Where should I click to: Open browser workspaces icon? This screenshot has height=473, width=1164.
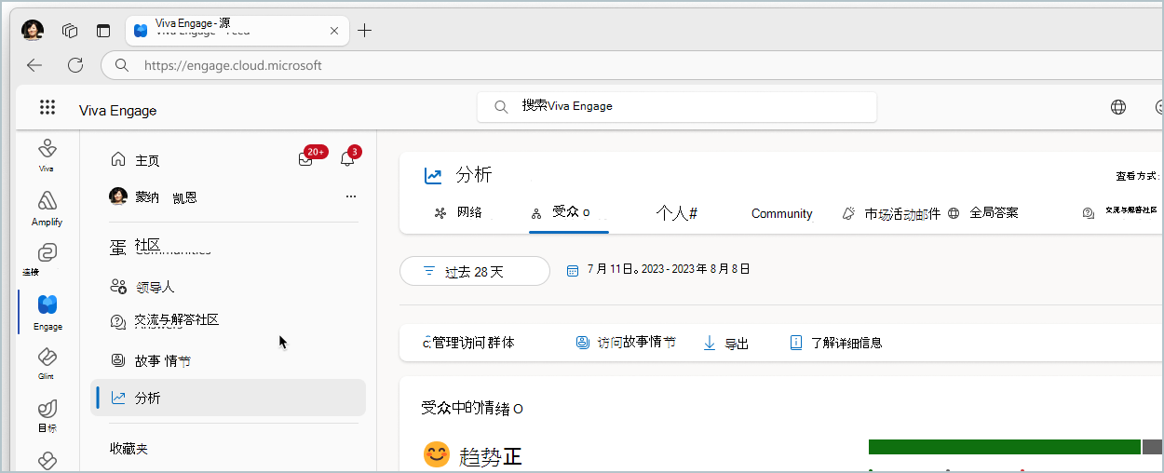[x=70, y=31]
